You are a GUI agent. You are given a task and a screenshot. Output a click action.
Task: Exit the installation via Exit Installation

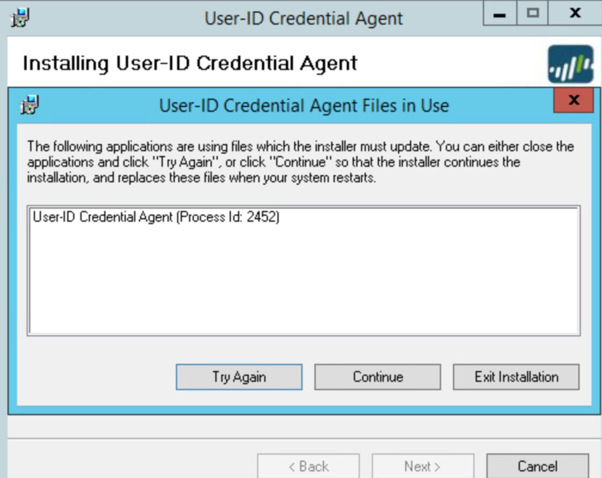click(516, 377)
